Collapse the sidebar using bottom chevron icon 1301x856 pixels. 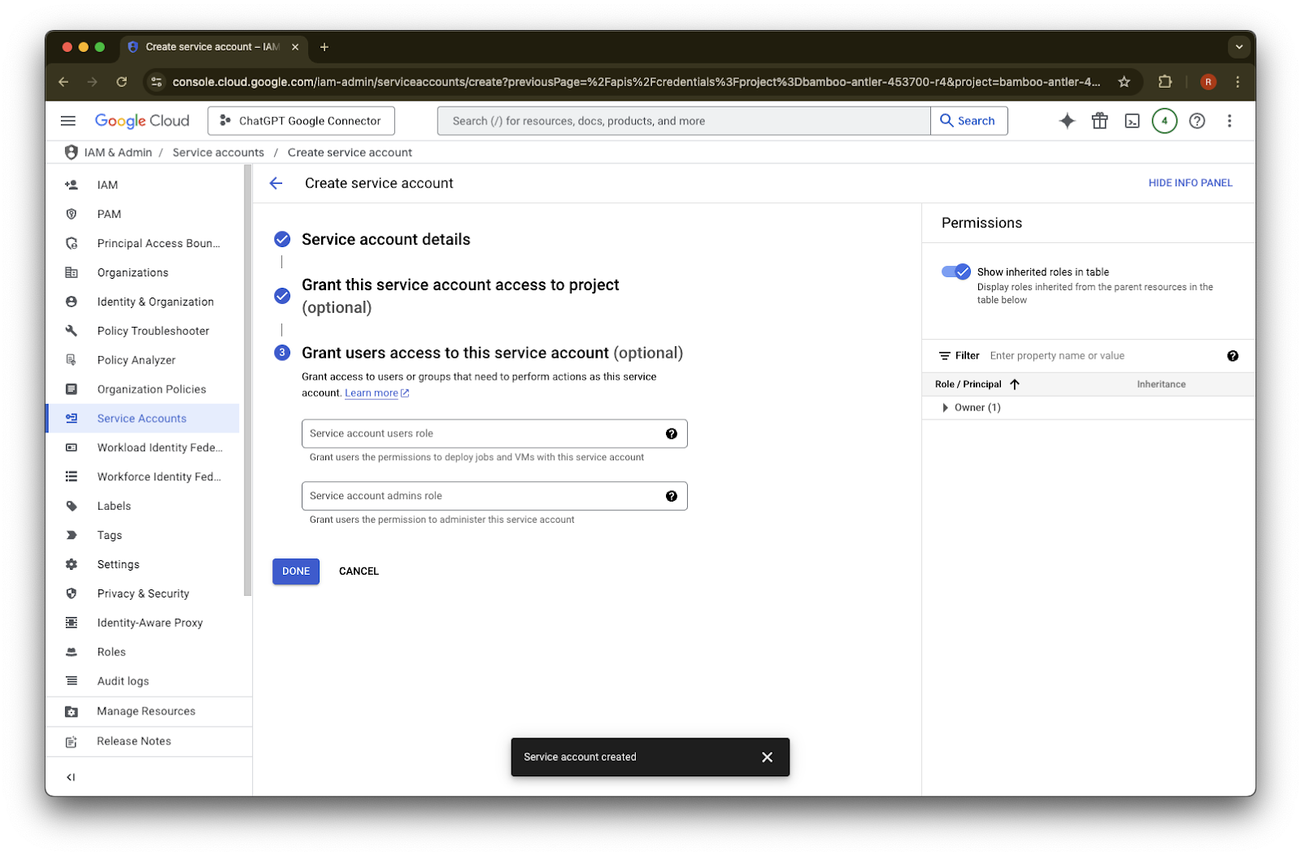[71, 777]
